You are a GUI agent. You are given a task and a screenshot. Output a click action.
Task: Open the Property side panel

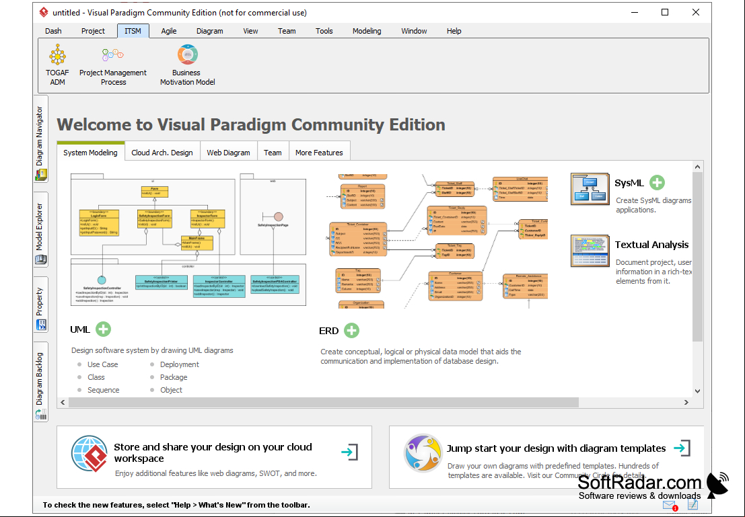point(40,305)
